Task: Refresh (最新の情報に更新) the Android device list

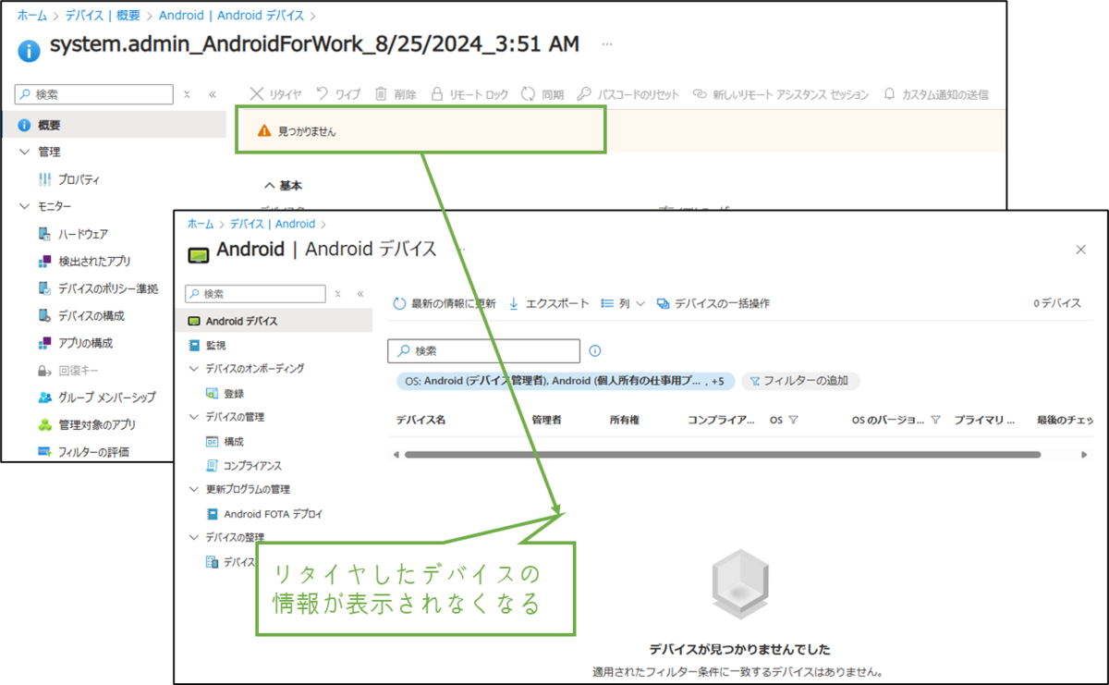Action: (x=444, y=303)
